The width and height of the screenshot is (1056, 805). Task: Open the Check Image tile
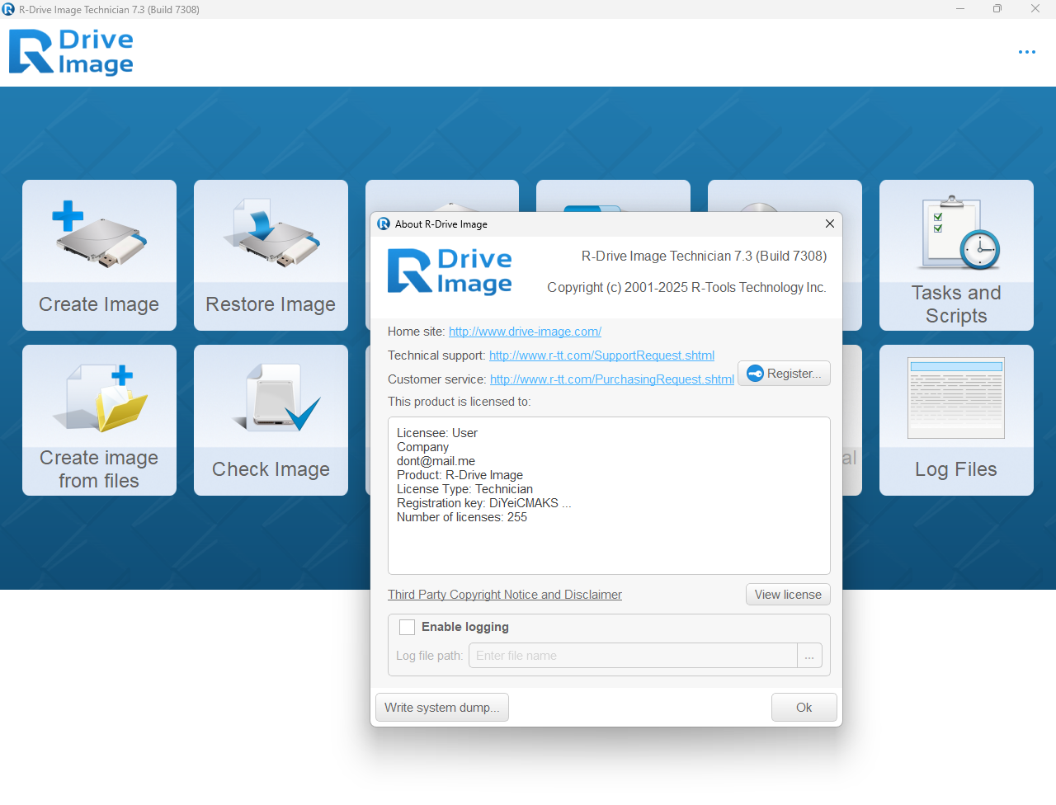point(271,420)
